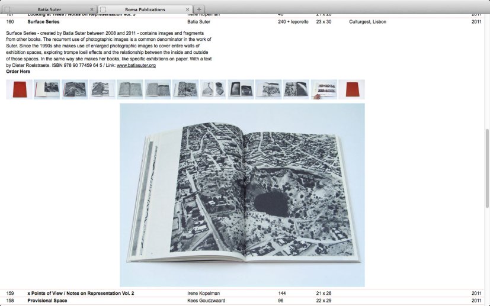Select twelfth thumbnail with hand holding leporello
Screen dimensions: 490x306
324,89
